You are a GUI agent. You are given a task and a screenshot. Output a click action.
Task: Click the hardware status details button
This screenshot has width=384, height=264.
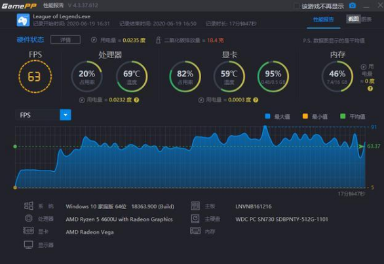pyautogui.click(x=66, y=40)
